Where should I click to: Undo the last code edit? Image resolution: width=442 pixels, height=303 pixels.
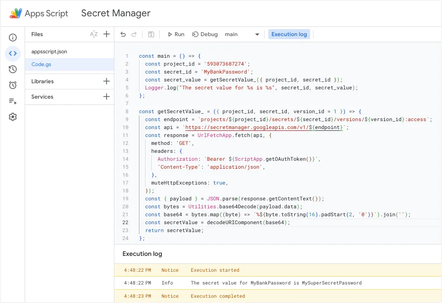[123, 34]
